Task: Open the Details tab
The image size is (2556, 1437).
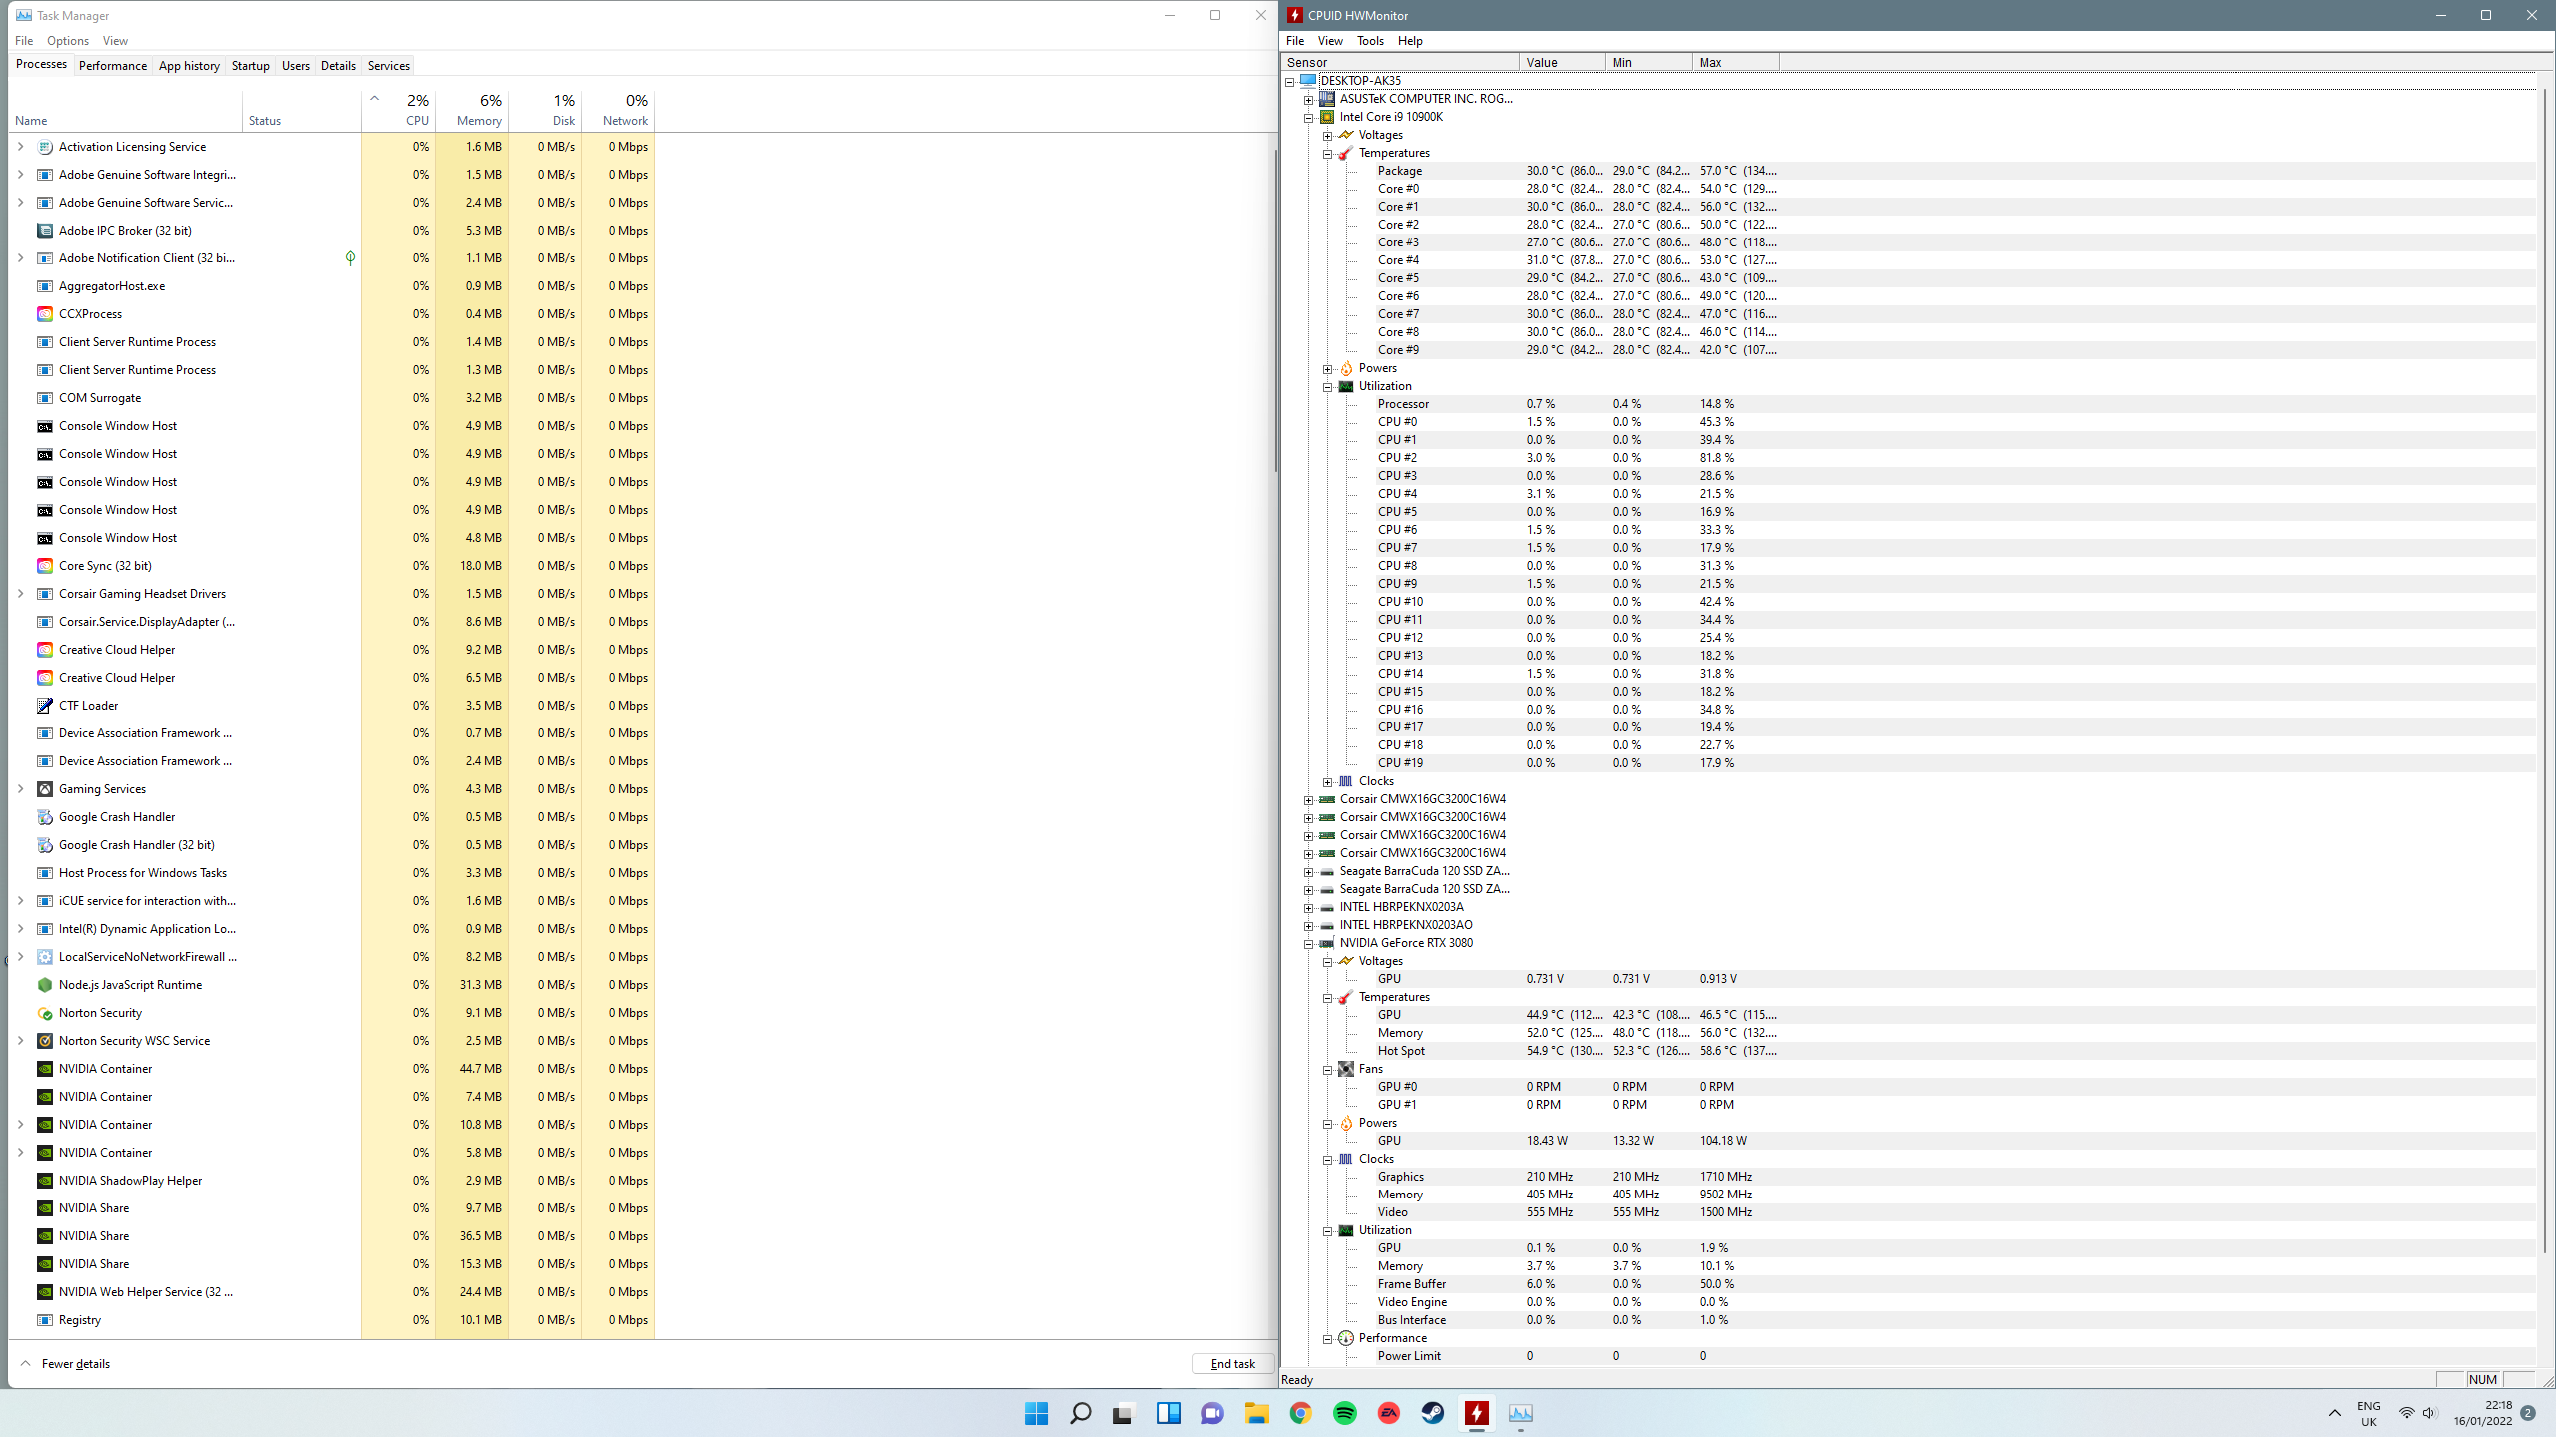Action: point(338,66)
